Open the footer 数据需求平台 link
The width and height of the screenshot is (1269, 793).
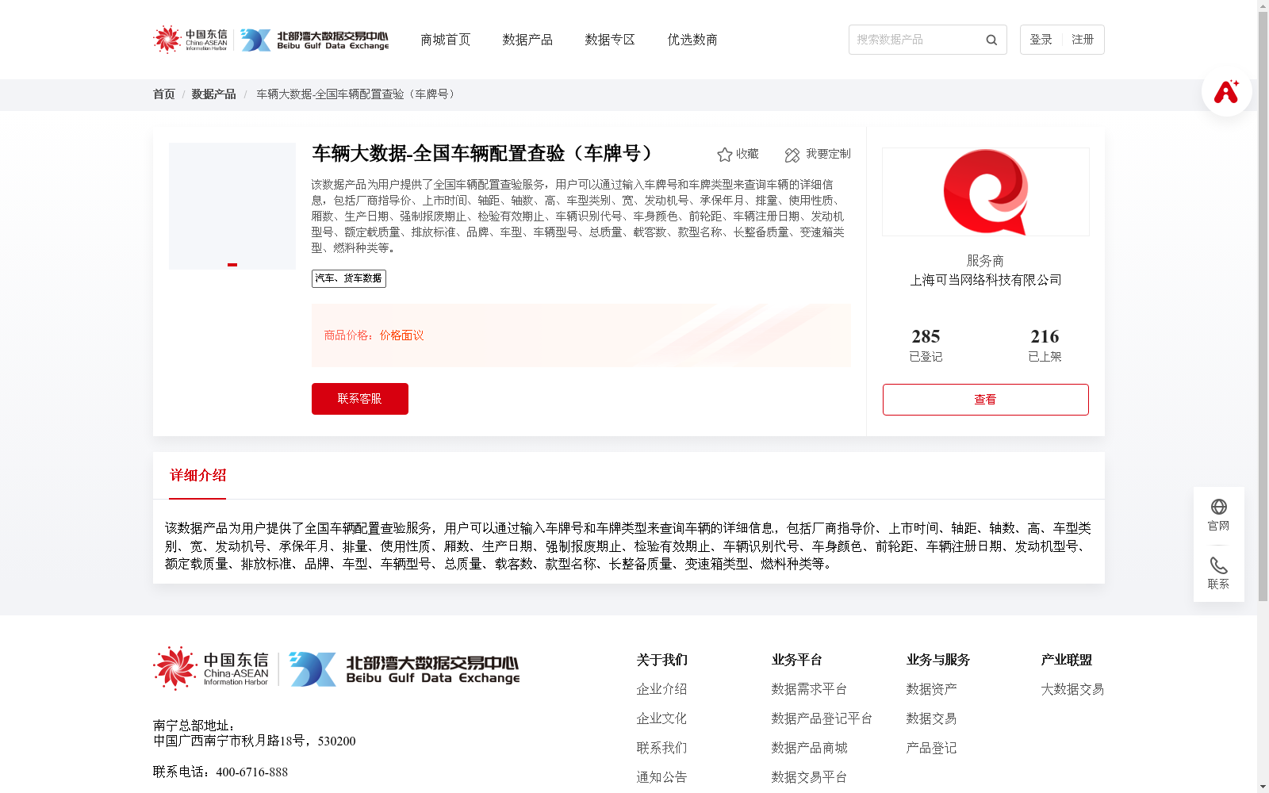[x=809, y=689]
